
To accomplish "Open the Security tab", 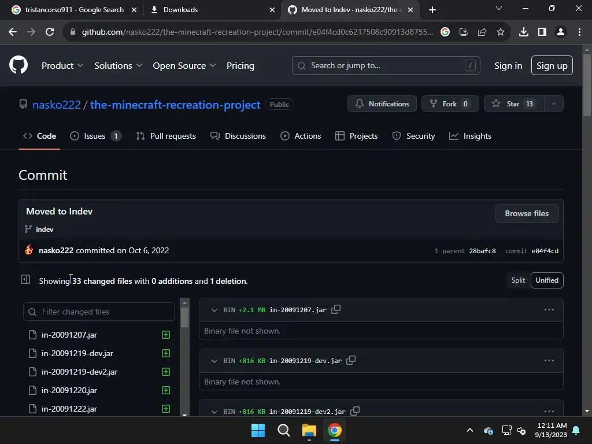I will [413, 136].
